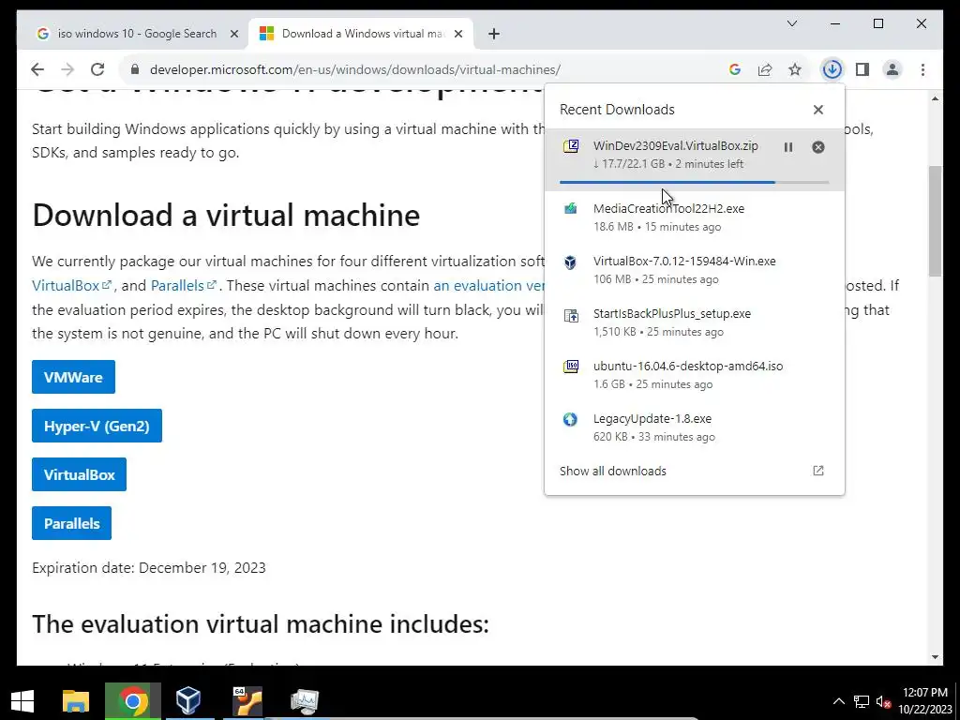The height and width of the screenshot is (720, 960).
Task: Open the share page icon
Action: click(x=765, y=69)
